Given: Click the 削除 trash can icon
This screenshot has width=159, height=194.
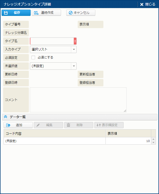Looking at the screenshot, I should tap(69, 125).
